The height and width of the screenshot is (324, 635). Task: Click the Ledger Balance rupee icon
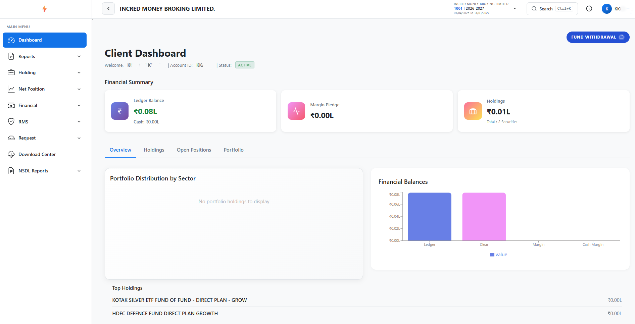[120, 111]
